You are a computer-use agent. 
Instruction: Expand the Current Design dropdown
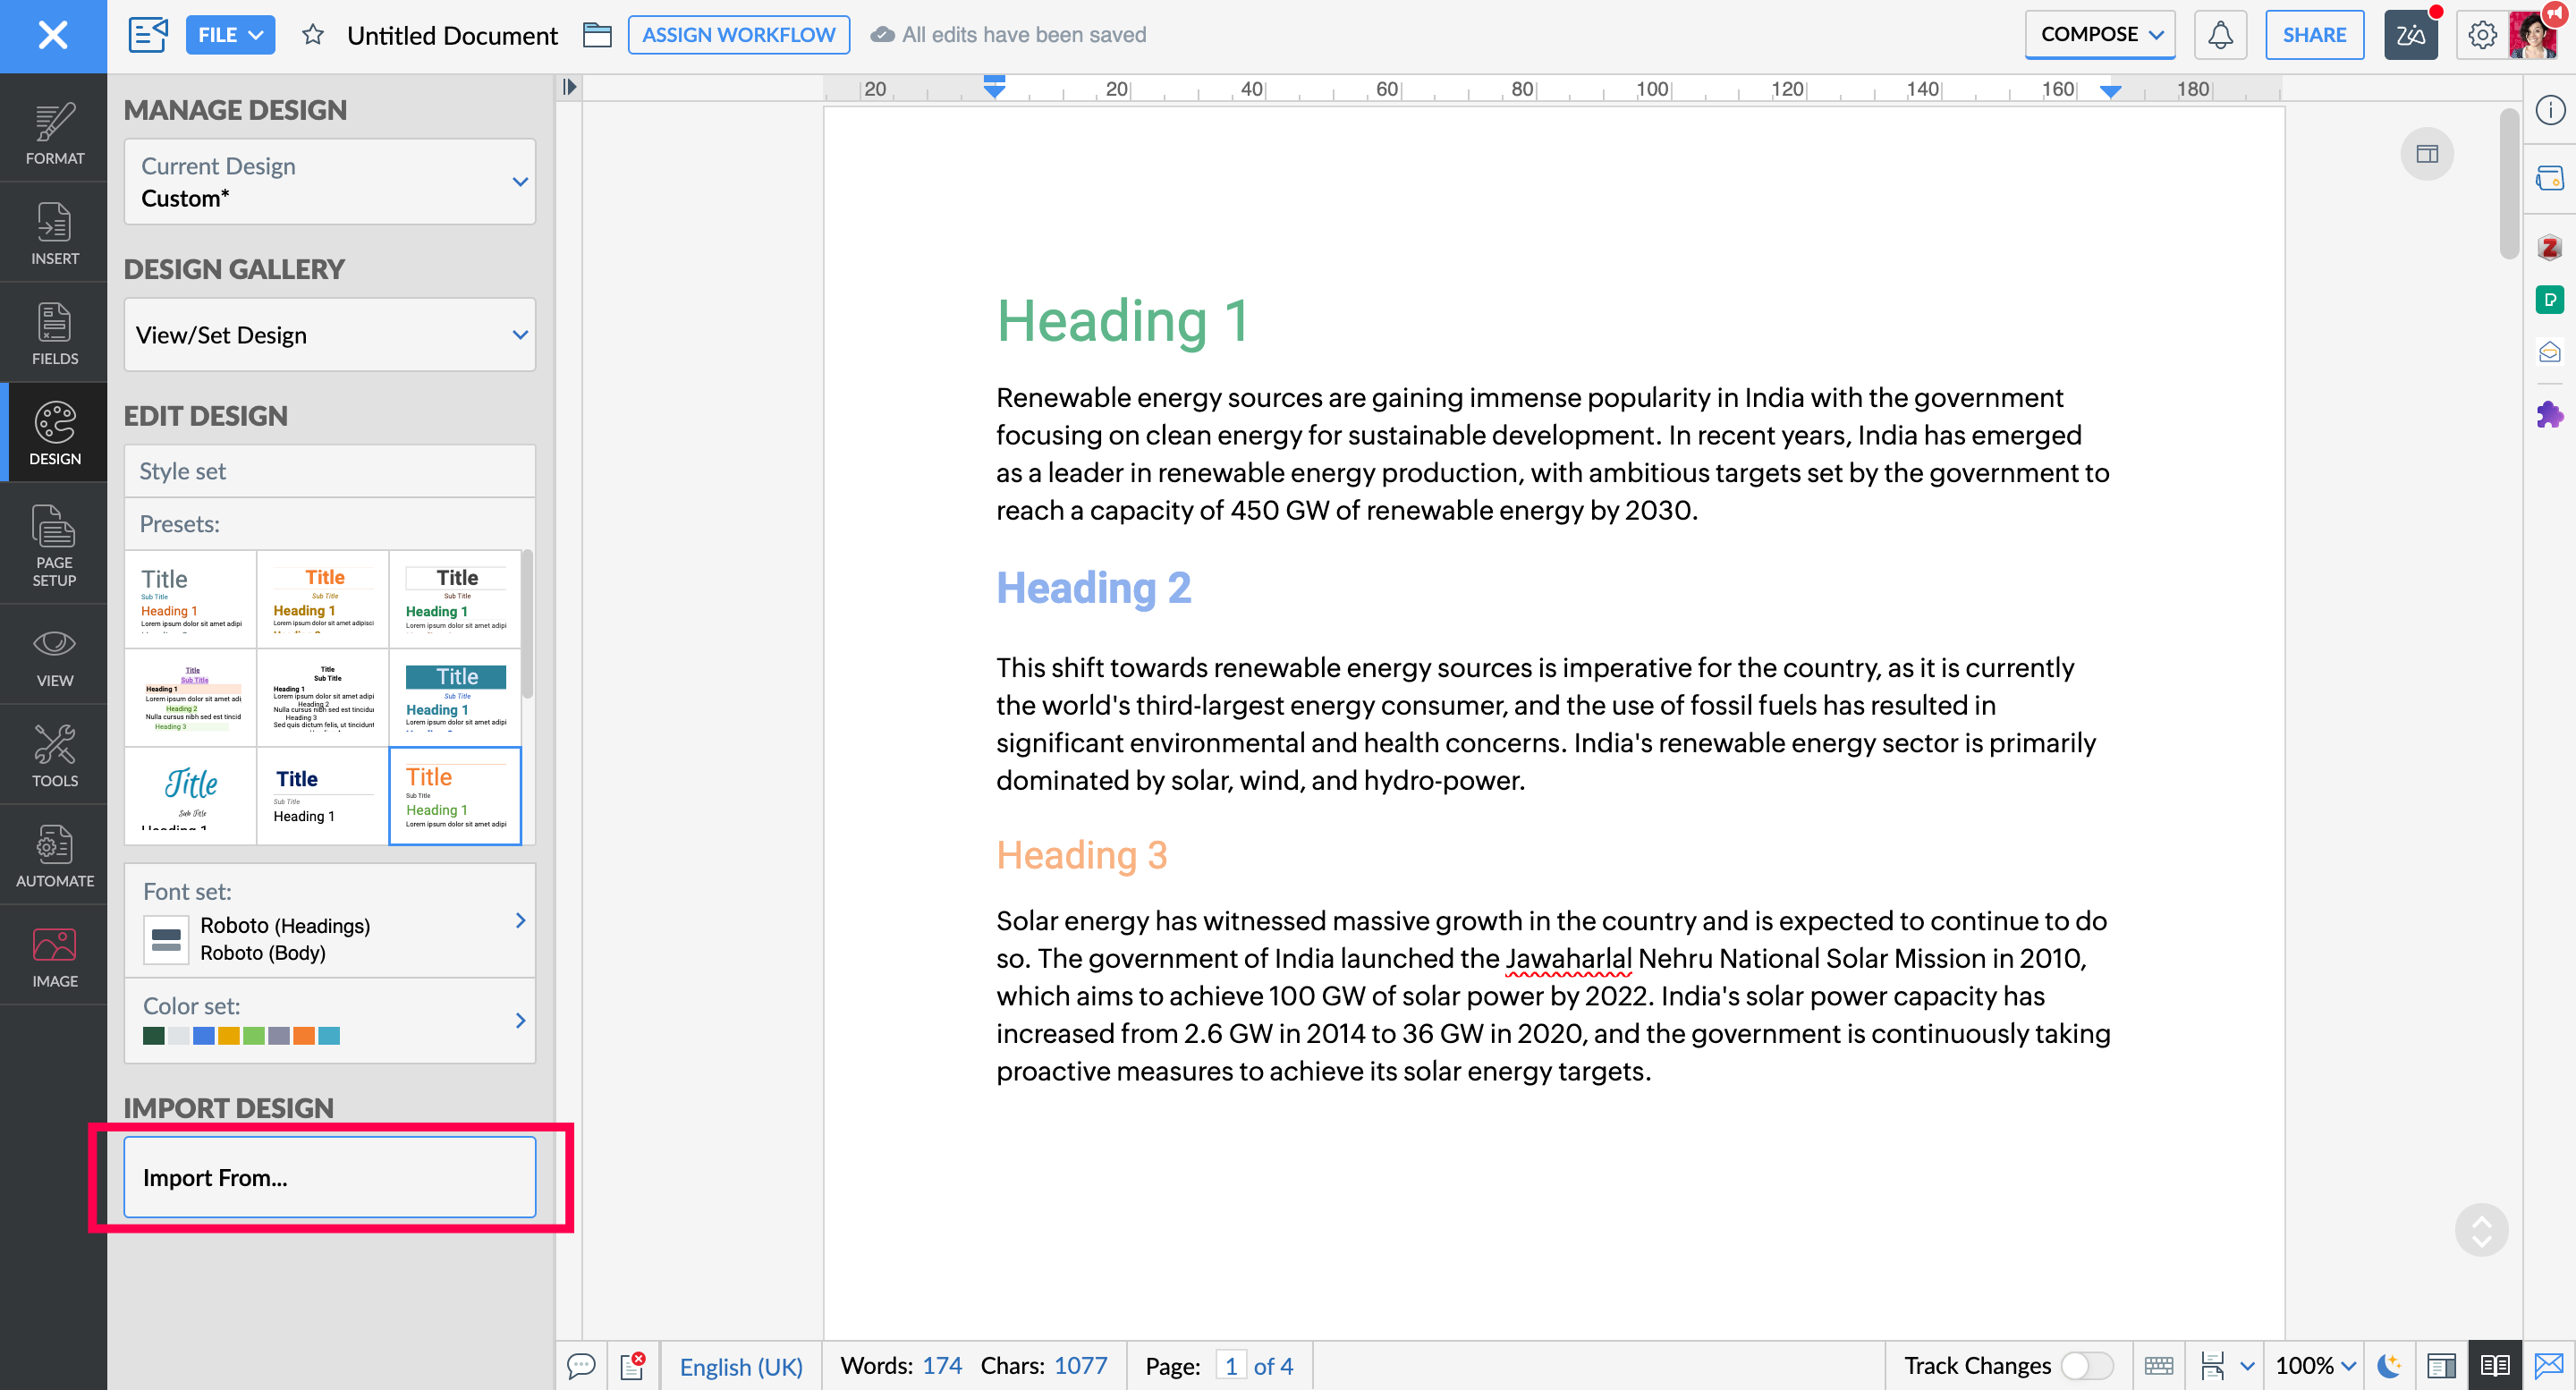(x=329, y=181)
